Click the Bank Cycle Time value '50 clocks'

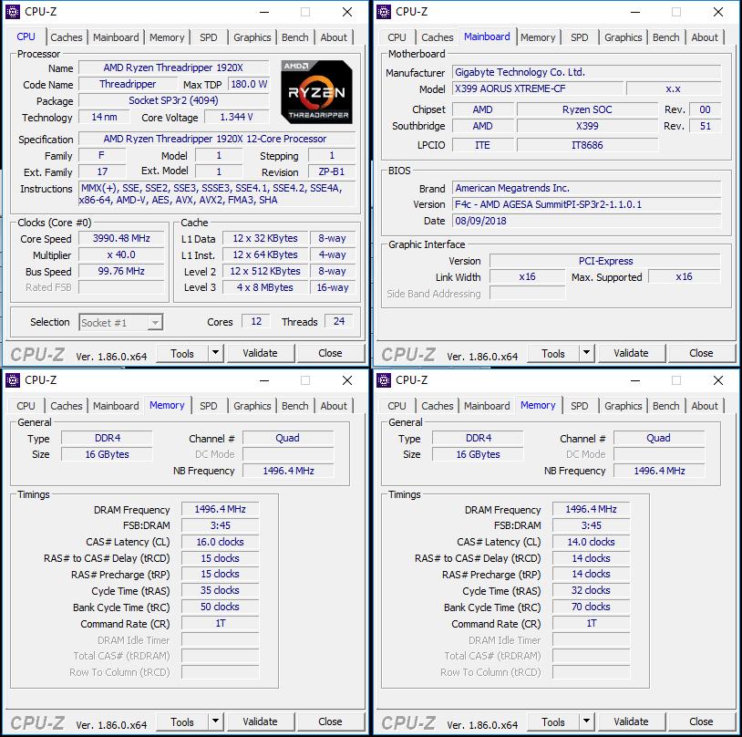point(220,607)
